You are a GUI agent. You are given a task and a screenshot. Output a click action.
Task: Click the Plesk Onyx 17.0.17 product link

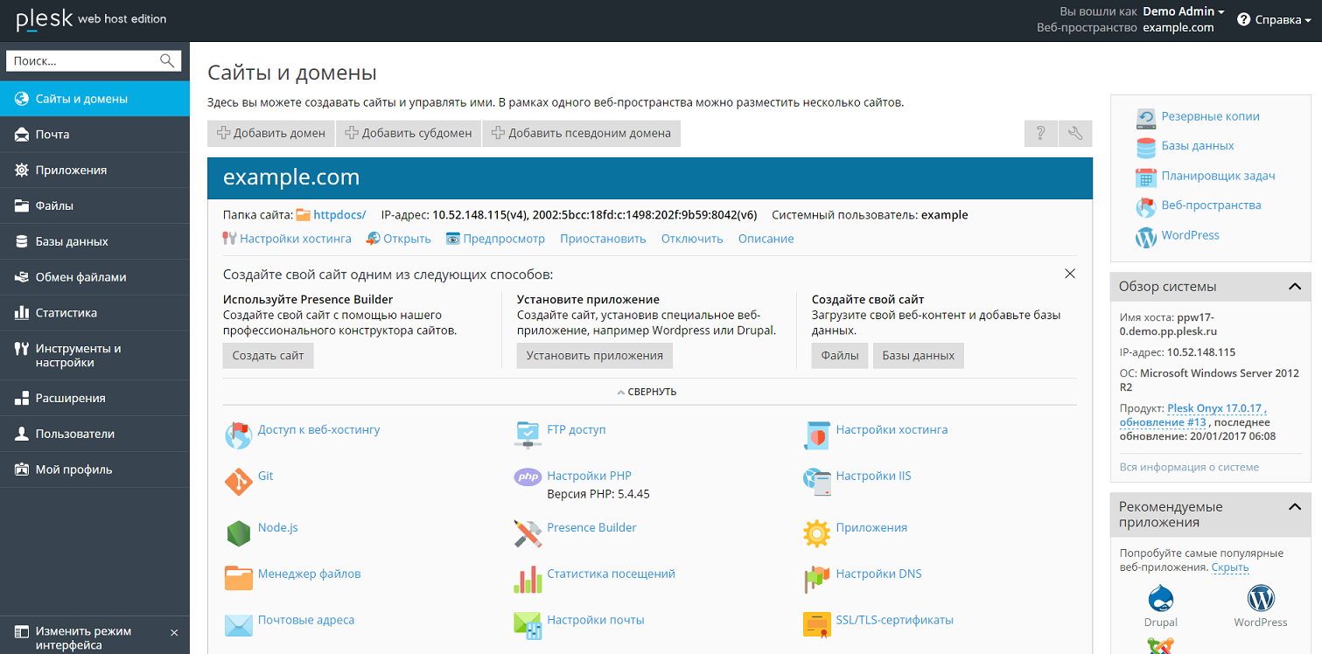click(x=1217, y=408)
